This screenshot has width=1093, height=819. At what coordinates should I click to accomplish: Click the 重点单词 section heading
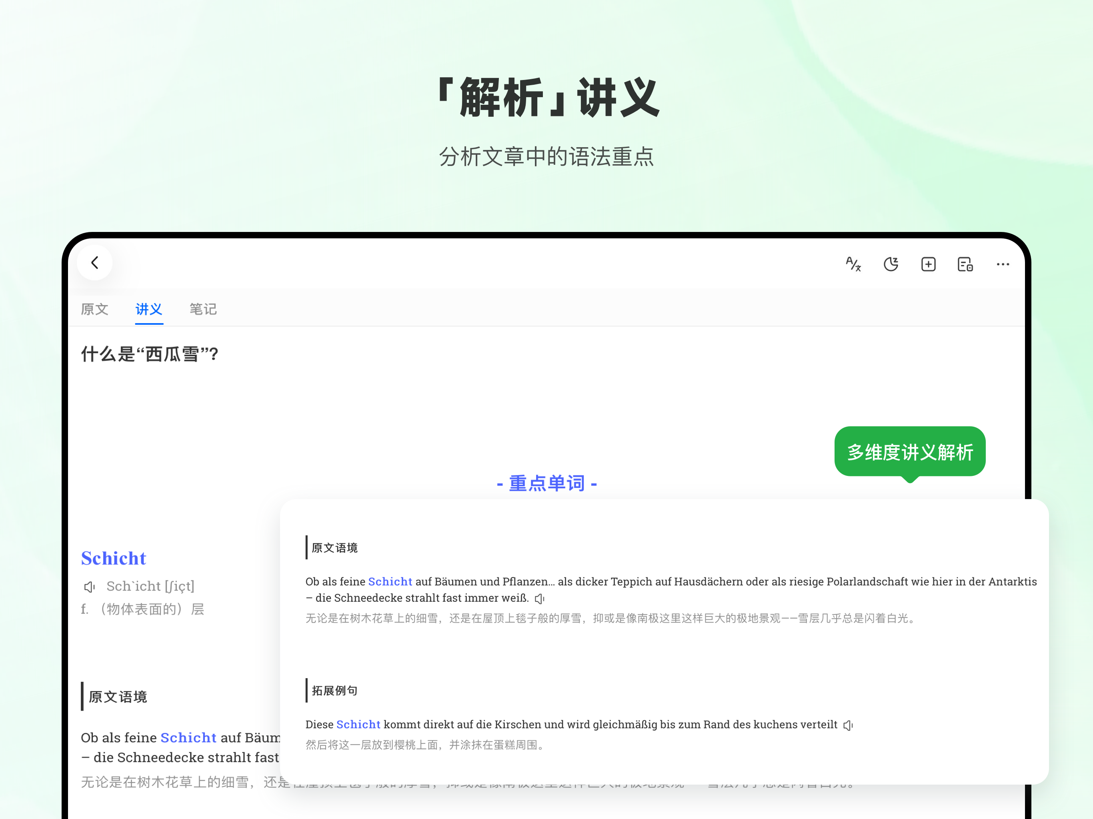tap(546, 483)
